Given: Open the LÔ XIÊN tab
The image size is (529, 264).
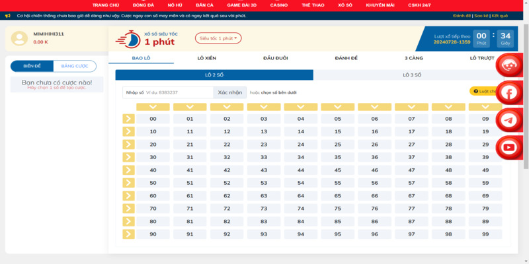Looking at the screenshot, I should click(x=206, y=58).
